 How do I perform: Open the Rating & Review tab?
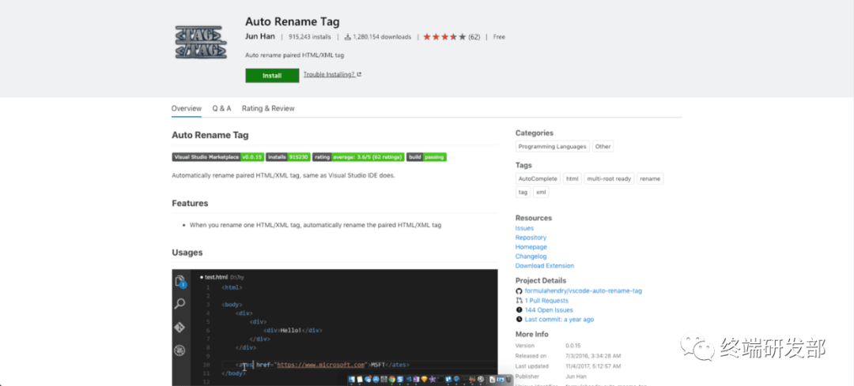coord(268,108)
